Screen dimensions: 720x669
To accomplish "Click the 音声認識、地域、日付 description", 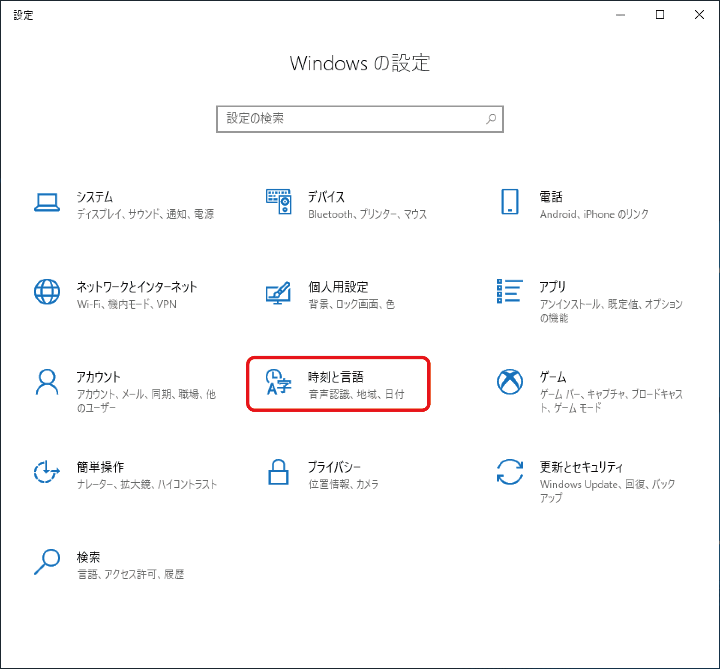I will pos(357,394).
